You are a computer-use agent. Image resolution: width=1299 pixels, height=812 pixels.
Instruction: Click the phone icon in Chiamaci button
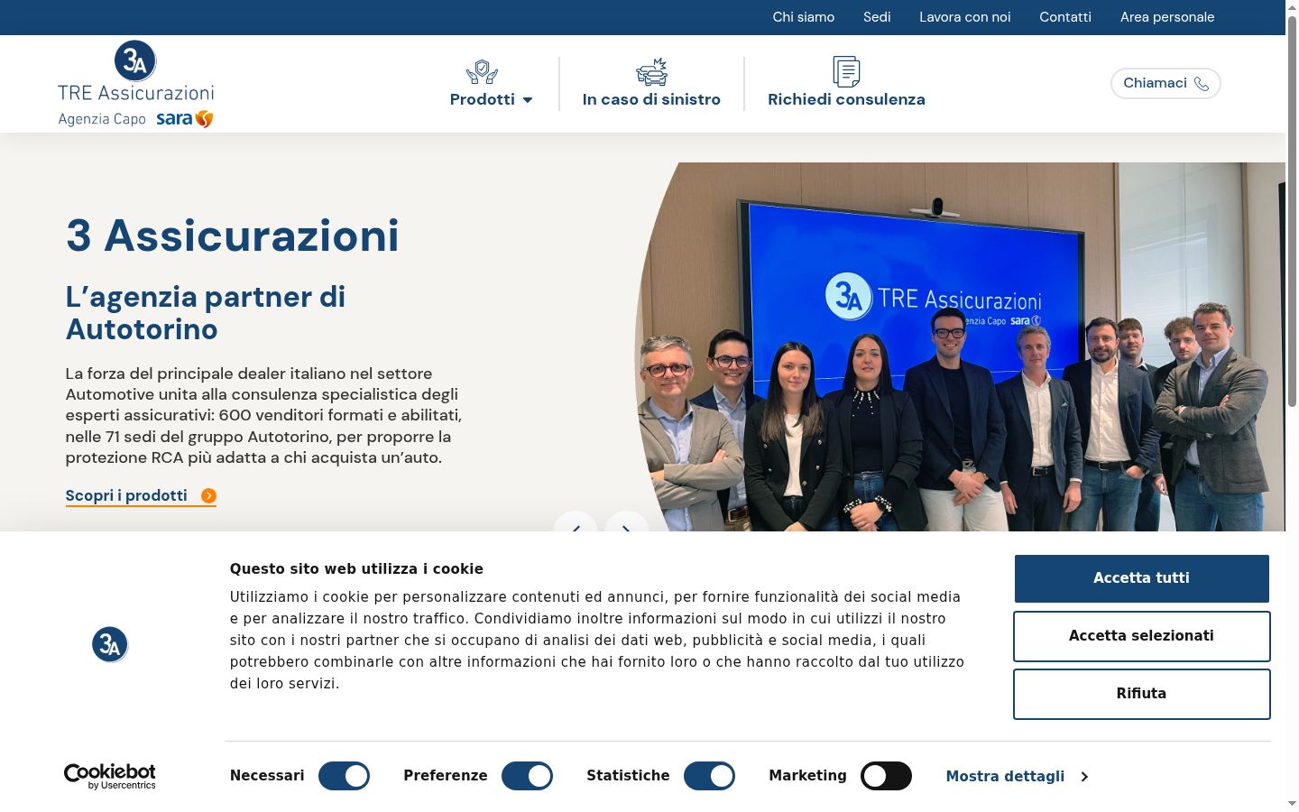pos(1202,84)
